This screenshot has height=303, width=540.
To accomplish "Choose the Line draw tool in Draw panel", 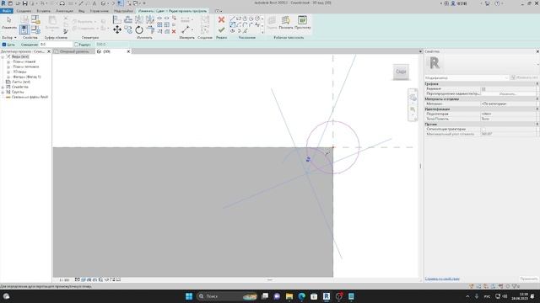I will click(233, 19).
